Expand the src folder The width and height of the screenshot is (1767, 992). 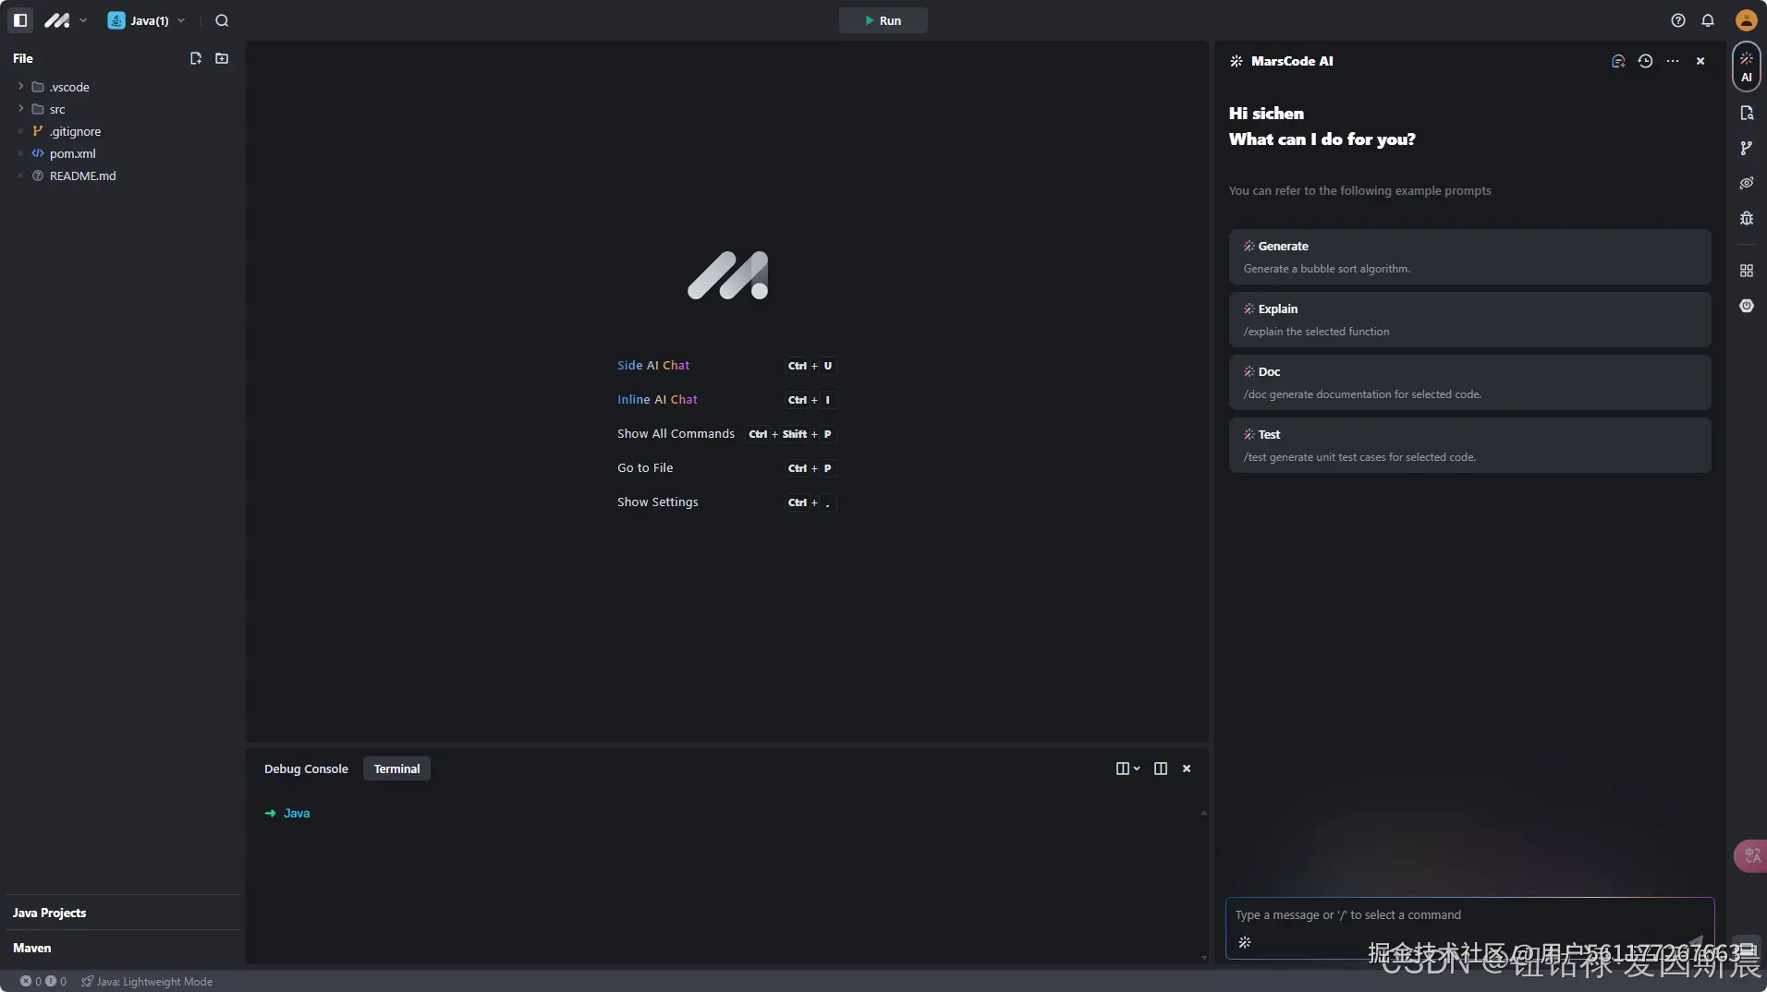coord(20,108)
